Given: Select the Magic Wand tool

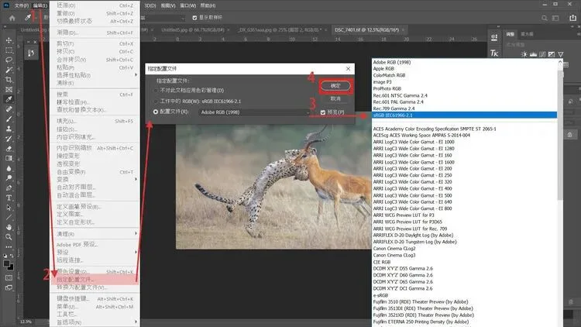Looking at the screenshot, I should [9, 70].
